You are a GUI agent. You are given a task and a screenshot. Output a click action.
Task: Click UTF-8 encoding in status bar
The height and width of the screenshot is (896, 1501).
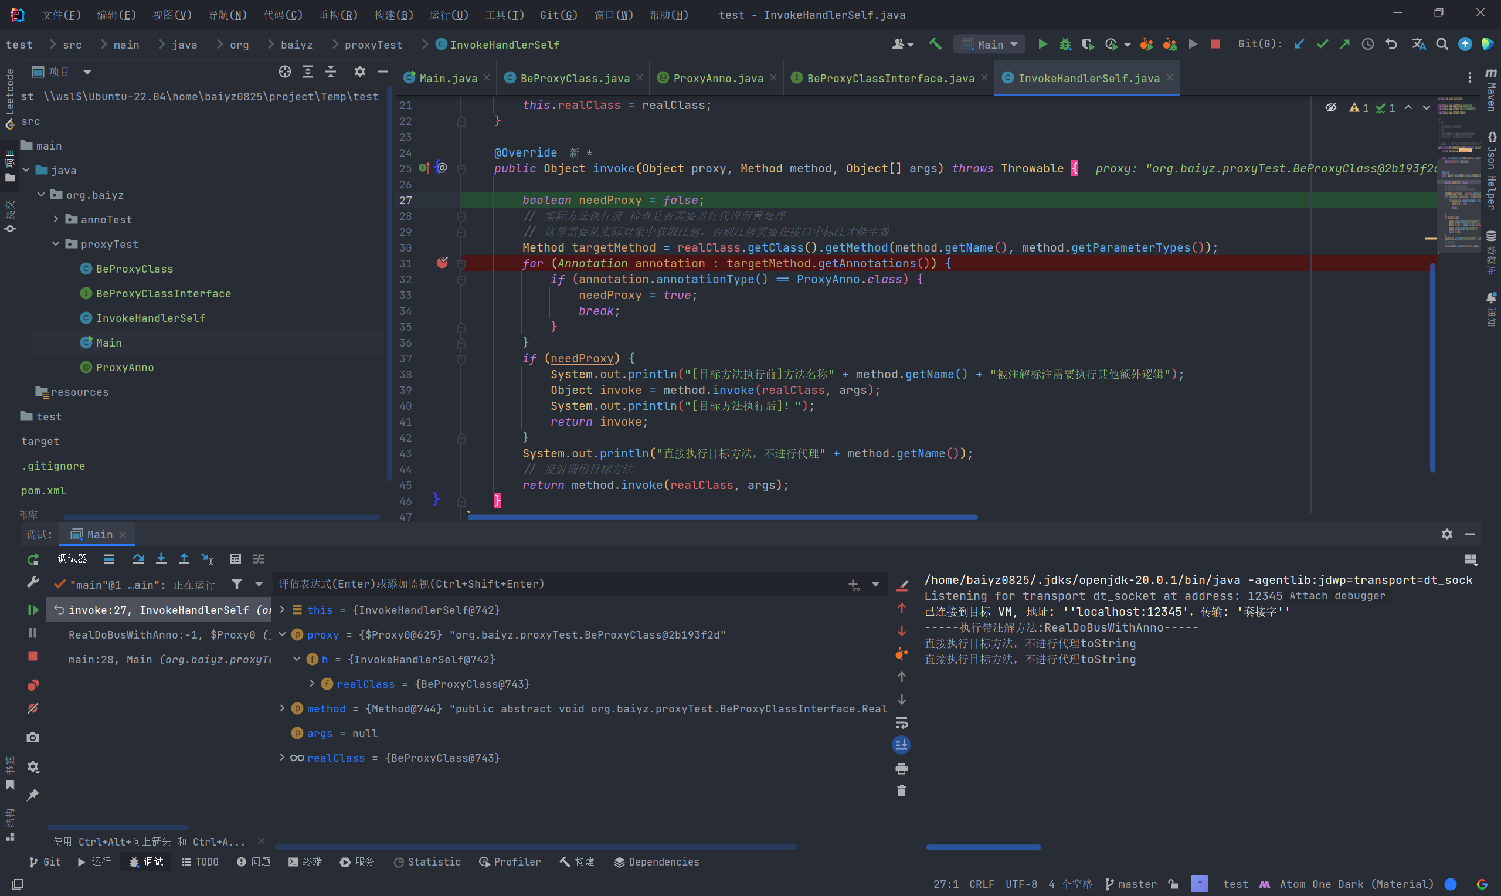click(1021, 884)
